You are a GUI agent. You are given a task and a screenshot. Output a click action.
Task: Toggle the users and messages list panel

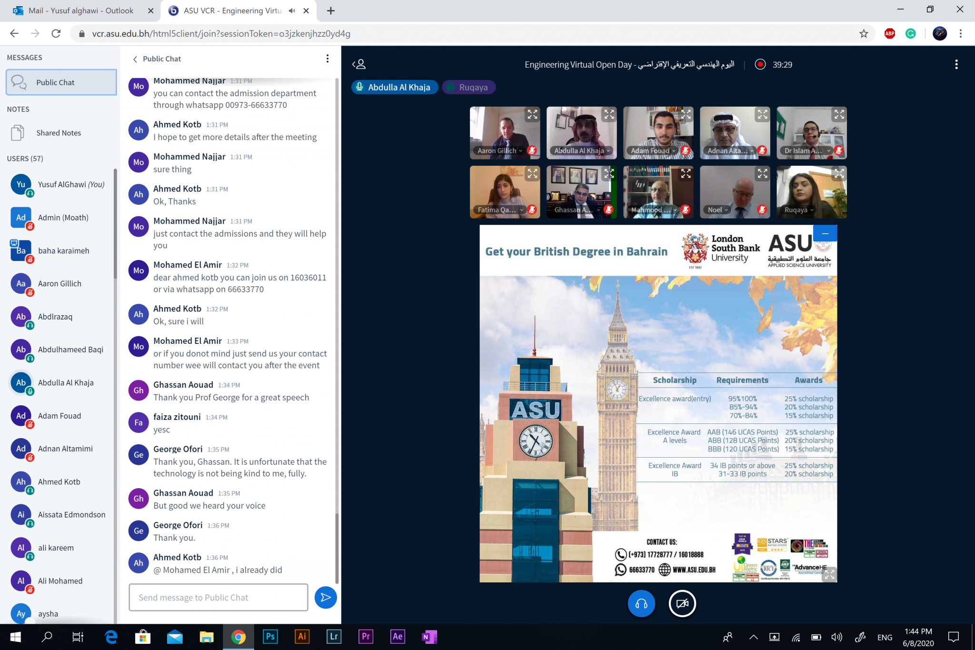pyautogui.click(x=359, y=64)
